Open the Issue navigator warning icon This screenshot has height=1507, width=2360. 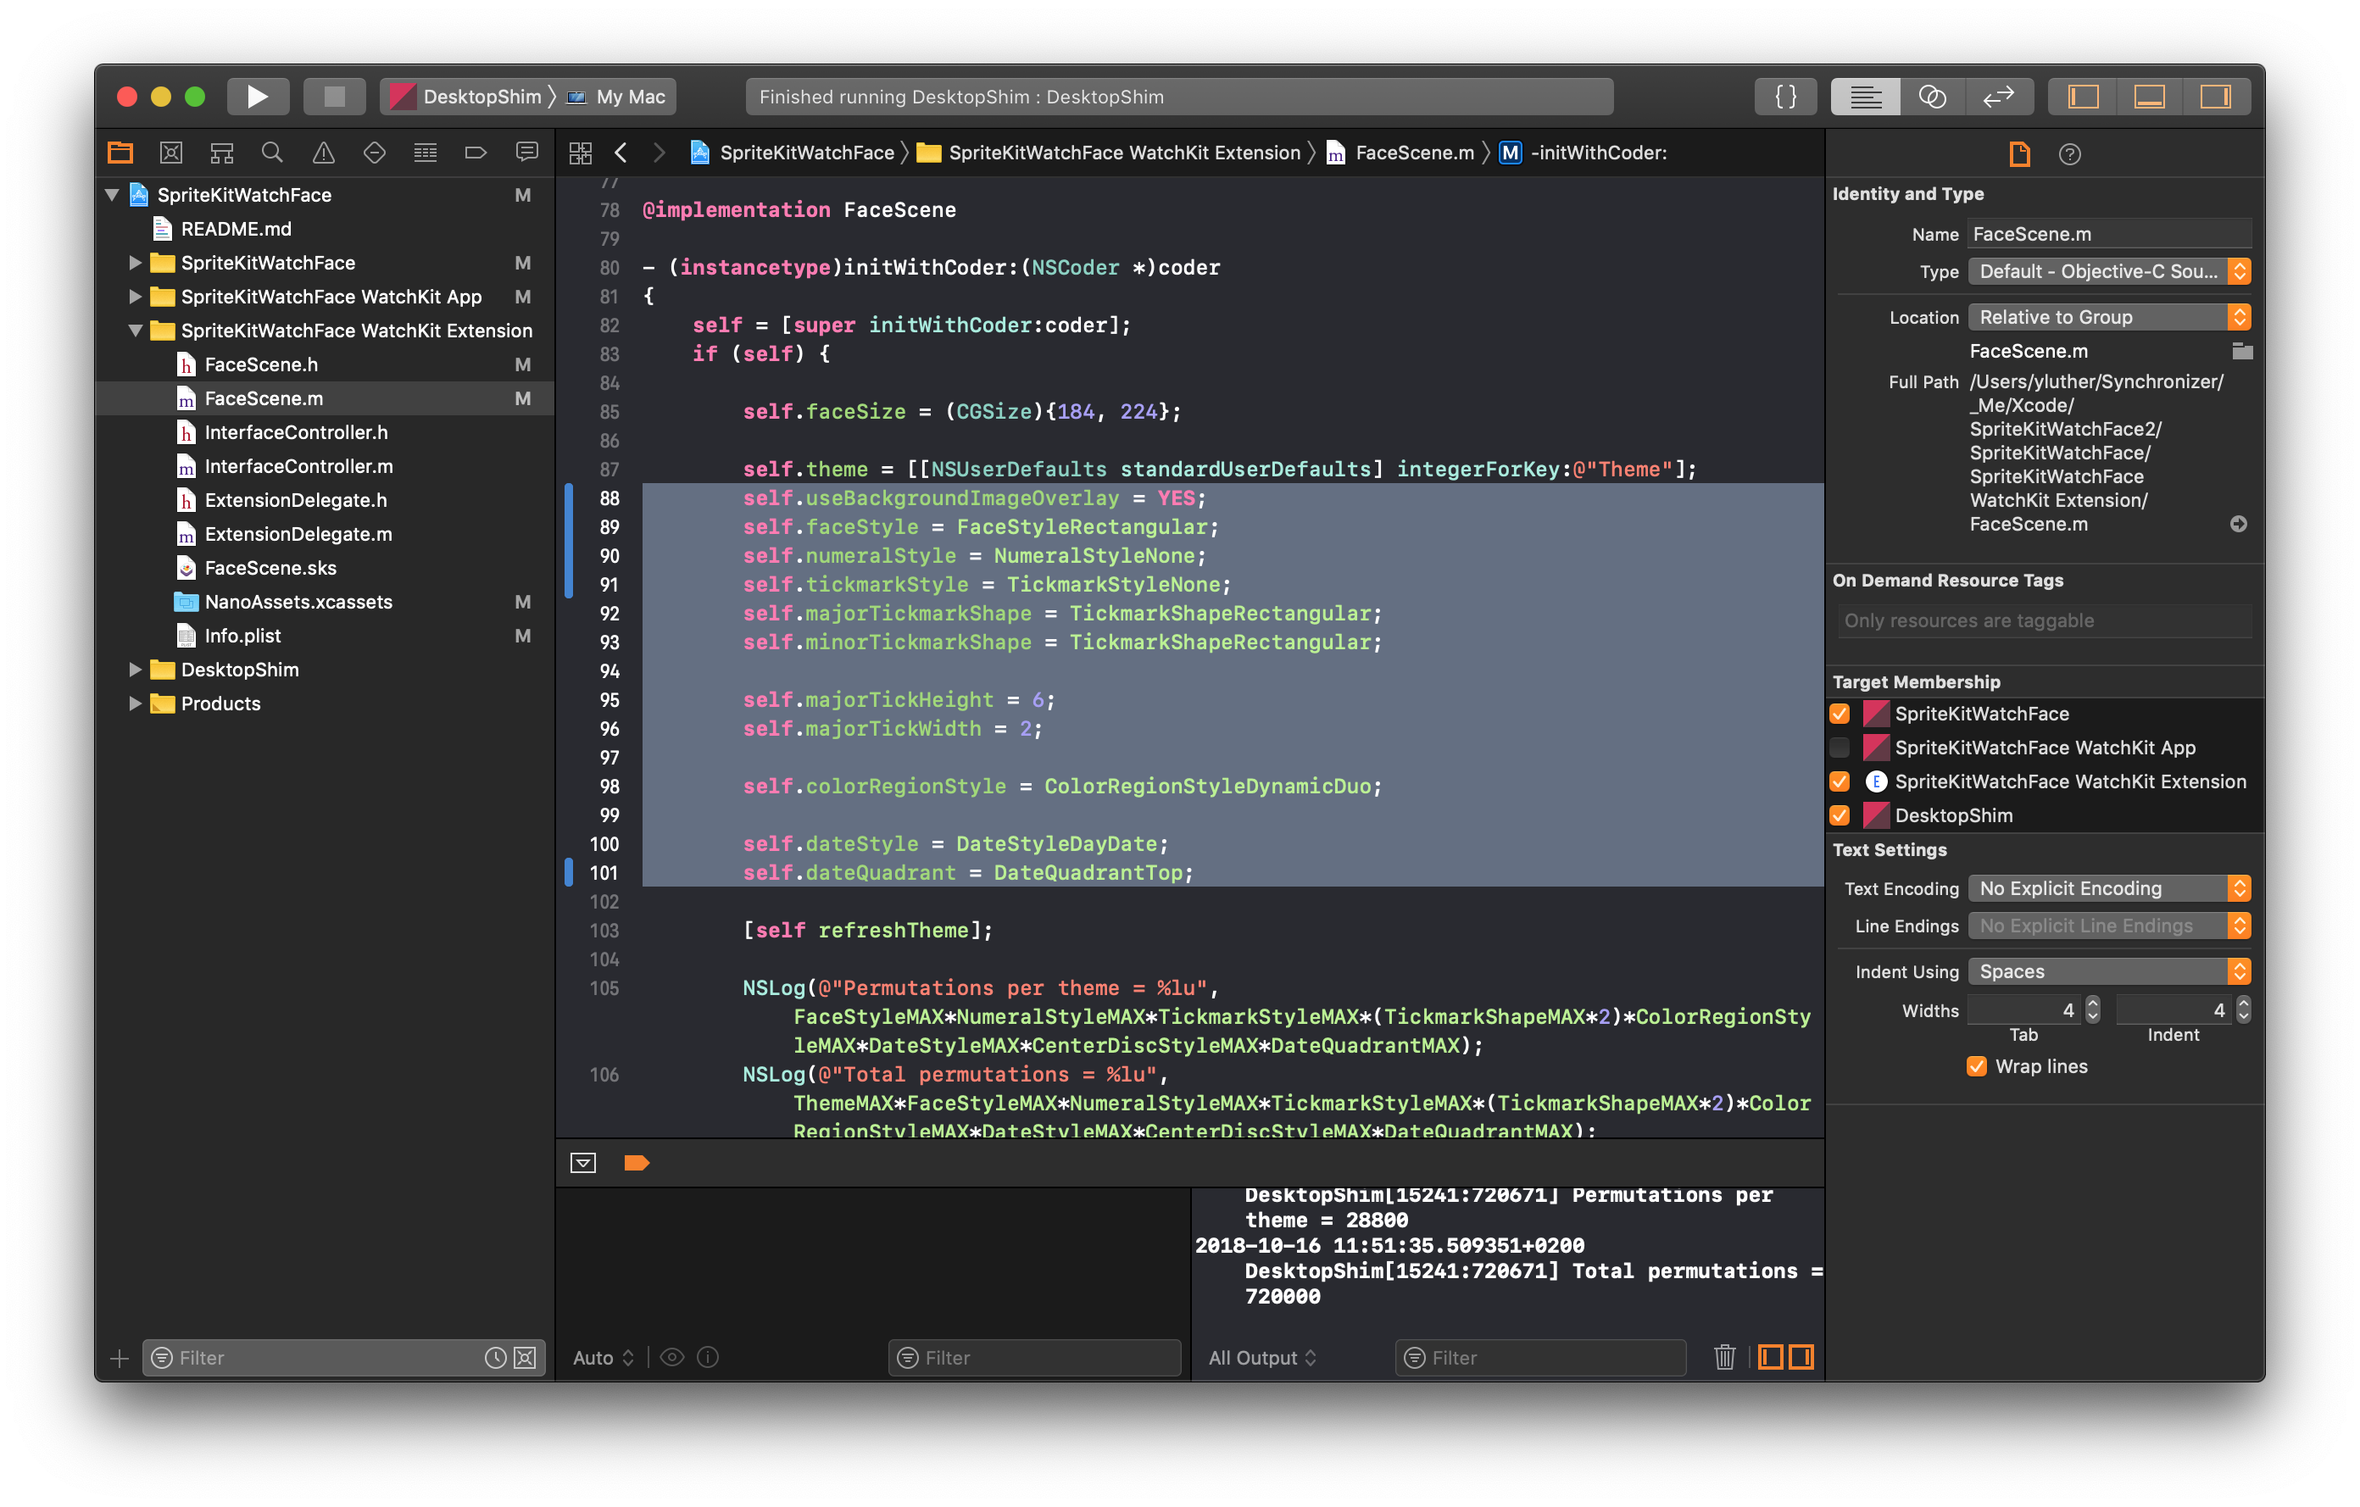pyautogui.click(x=324, y=152)
